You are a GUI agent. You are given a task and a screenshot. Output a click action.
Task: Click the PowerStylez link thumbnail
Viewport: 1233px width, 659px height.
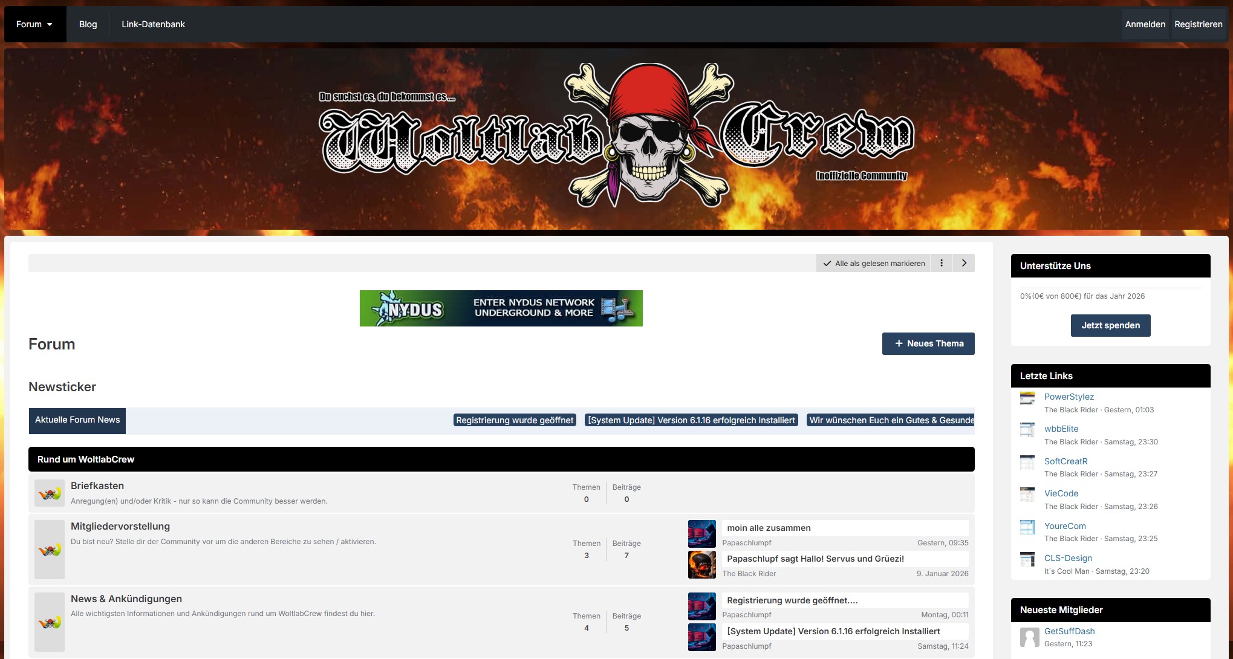pyautogui.click(x=1027, y=398)
